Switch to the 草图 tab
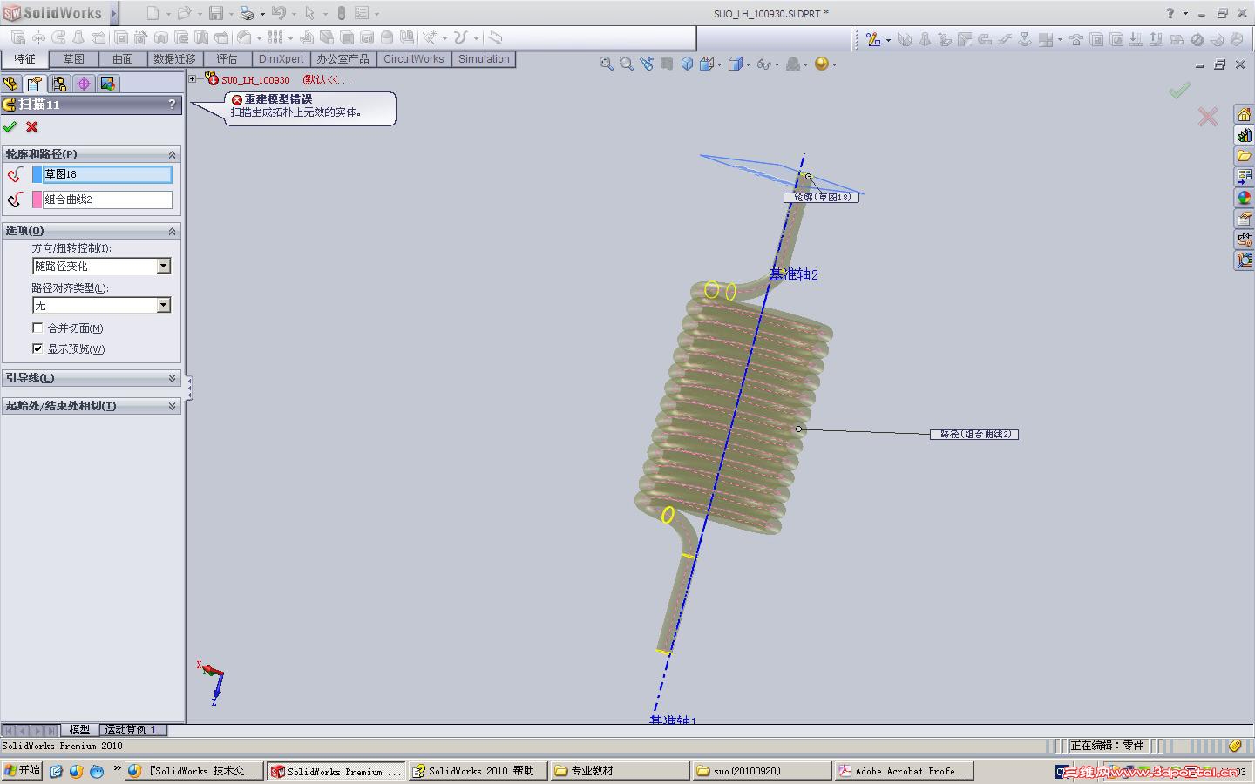 [x=73, y=59]
